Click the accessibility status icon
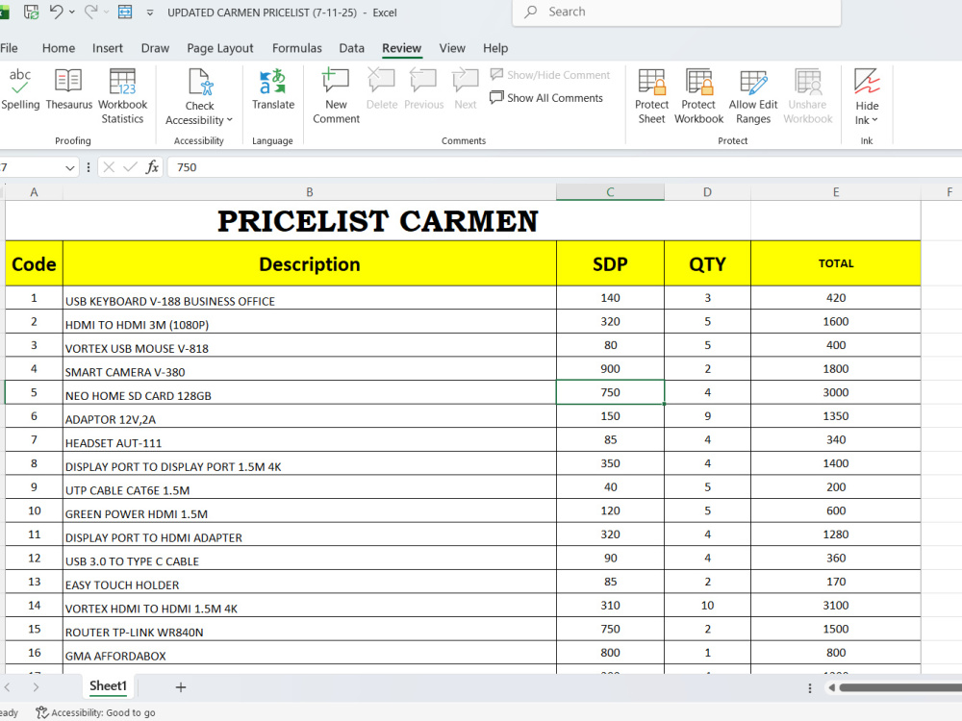The image size is (962, 721). (x=41, y=712)
